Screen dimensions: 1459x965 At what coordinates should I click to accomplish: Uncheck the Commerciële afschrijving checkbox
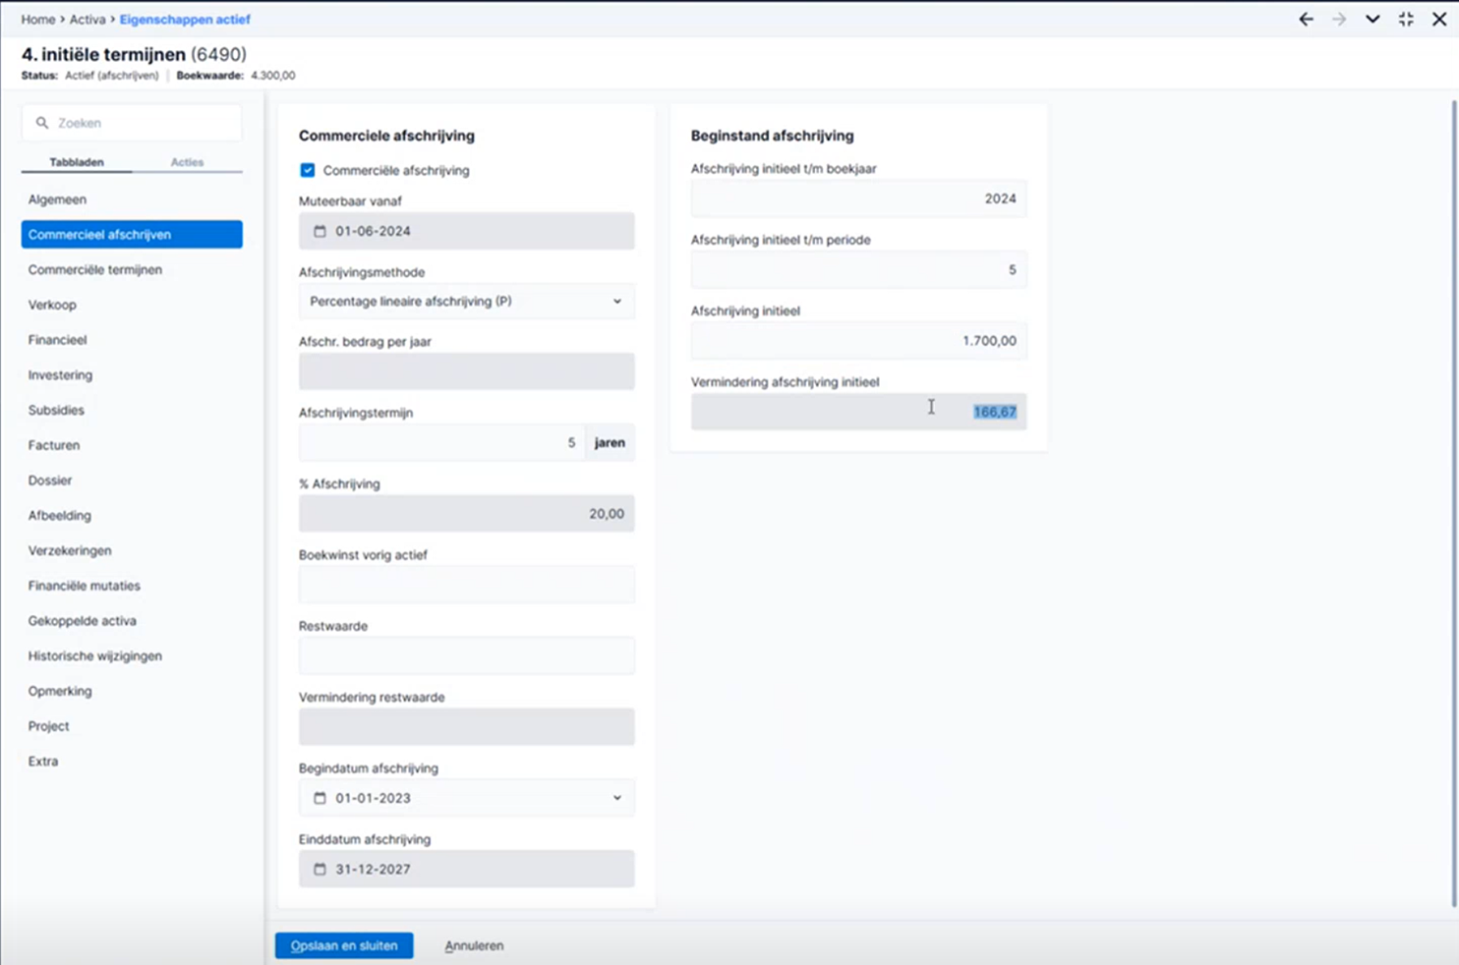308,170
